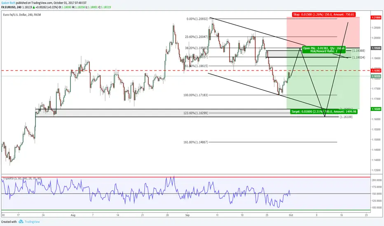
Task: Click the 125.0000 RSI scale value
Action: point(377,201)
